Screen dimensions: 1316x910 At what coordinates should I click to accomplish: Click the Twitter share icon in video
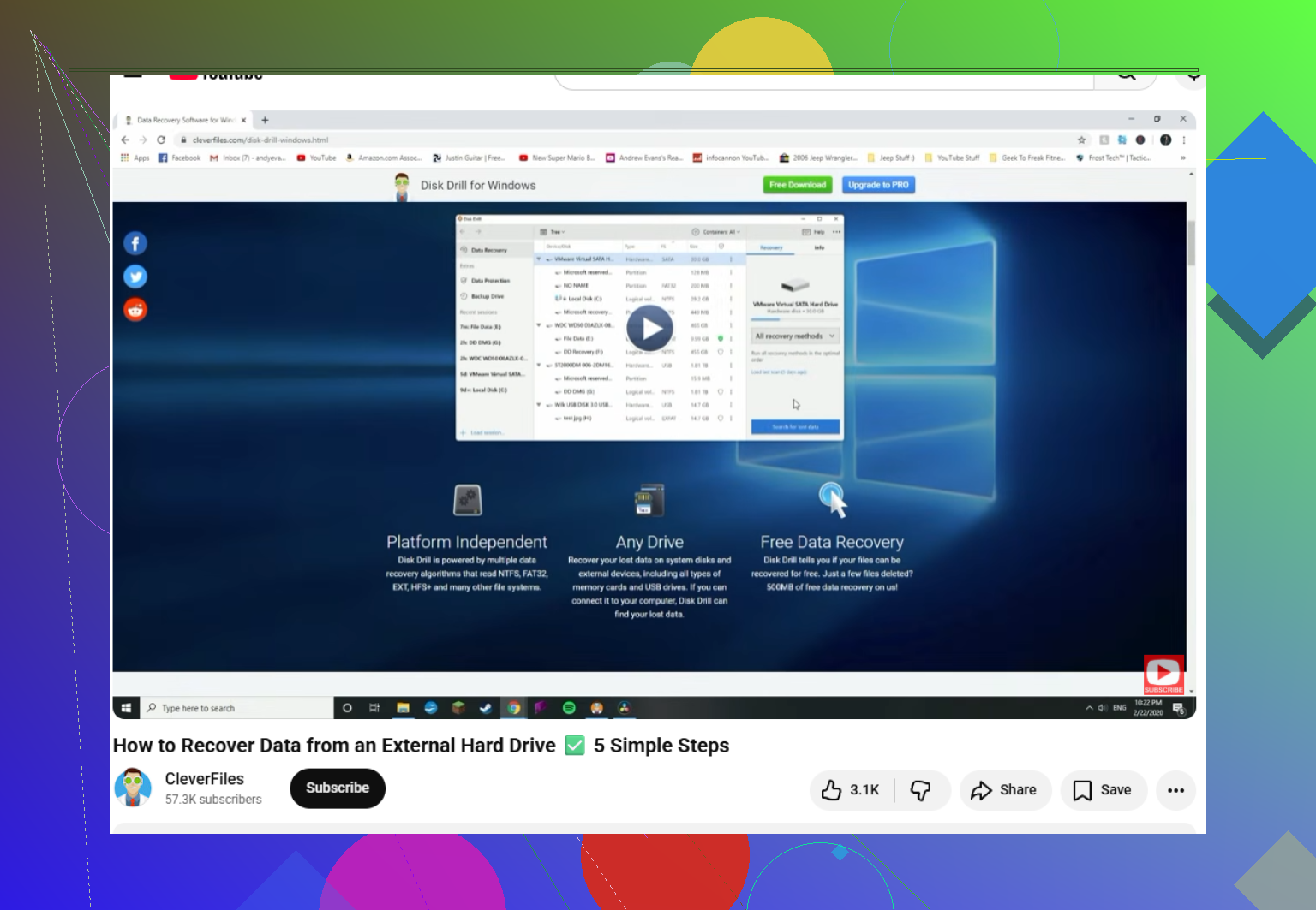(135, 277)
